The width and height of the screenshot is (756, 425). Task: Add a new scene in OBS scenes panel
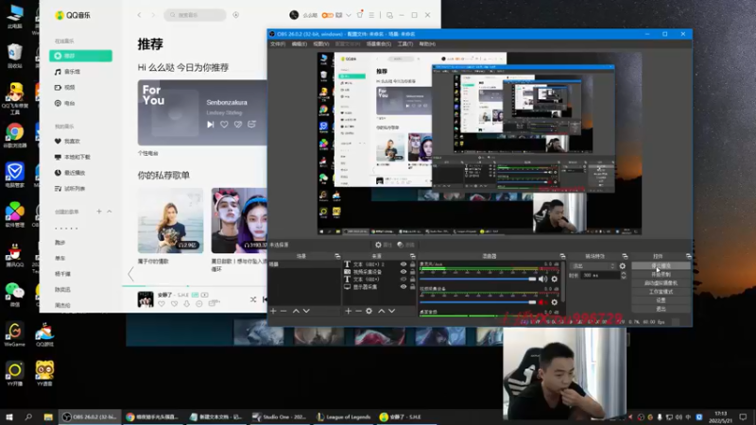(x=273, y=312)
